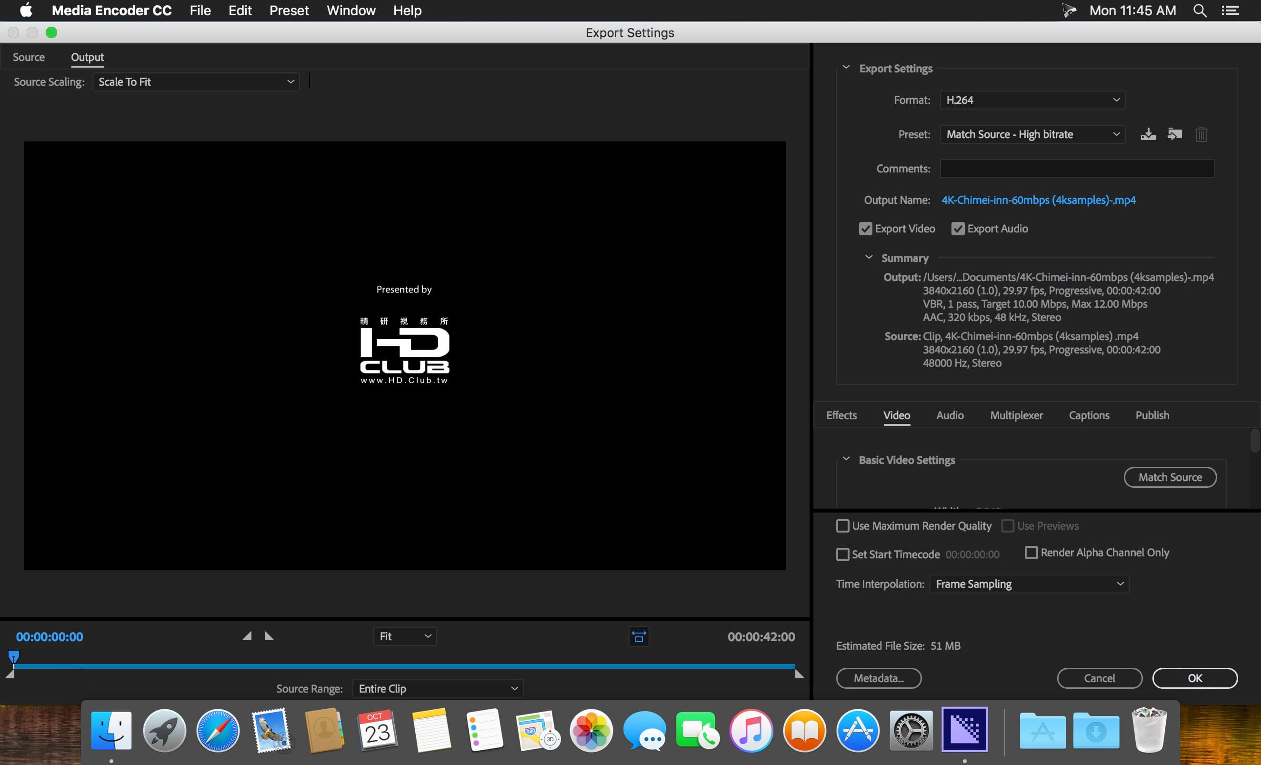This screenshot has width=1261, height=765.
Task: Open Metadata settings panel
Action: coord(878,678)
